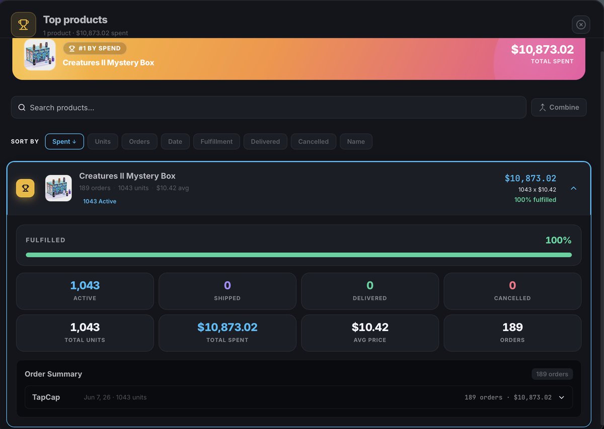Click the 0 Delivered stat card

click(x=370, y=291)
